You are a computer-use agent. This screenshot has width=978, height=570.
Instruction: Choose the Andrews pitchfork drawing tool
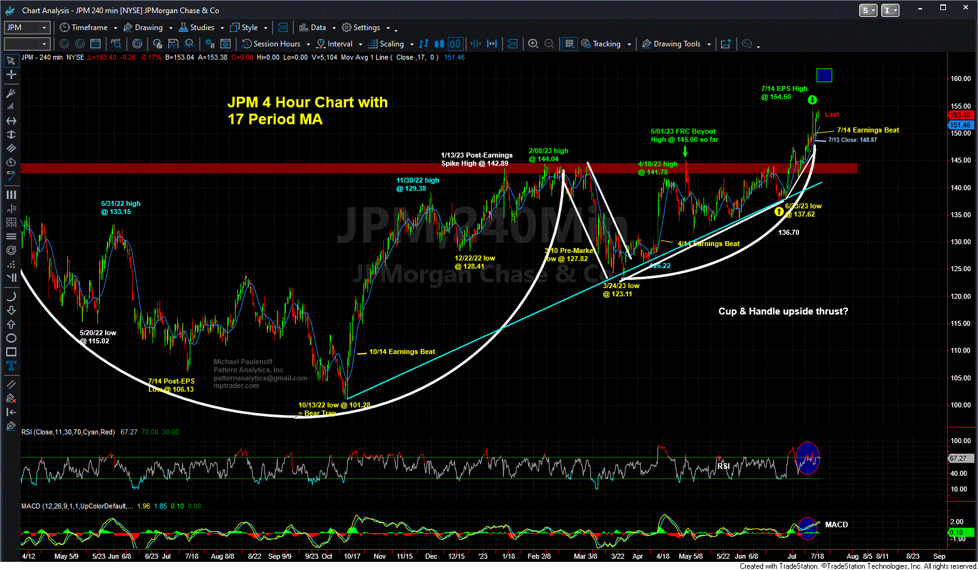tap(11, 93)
